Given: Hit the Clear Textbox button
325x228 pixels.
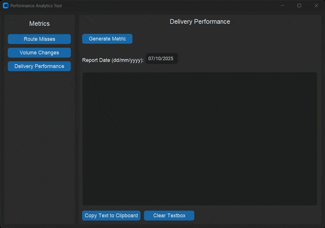Looking at the screenshot, I should (169, 216).
